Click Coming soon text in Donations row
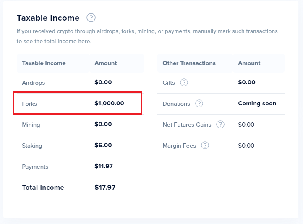 tap(257, 103)
